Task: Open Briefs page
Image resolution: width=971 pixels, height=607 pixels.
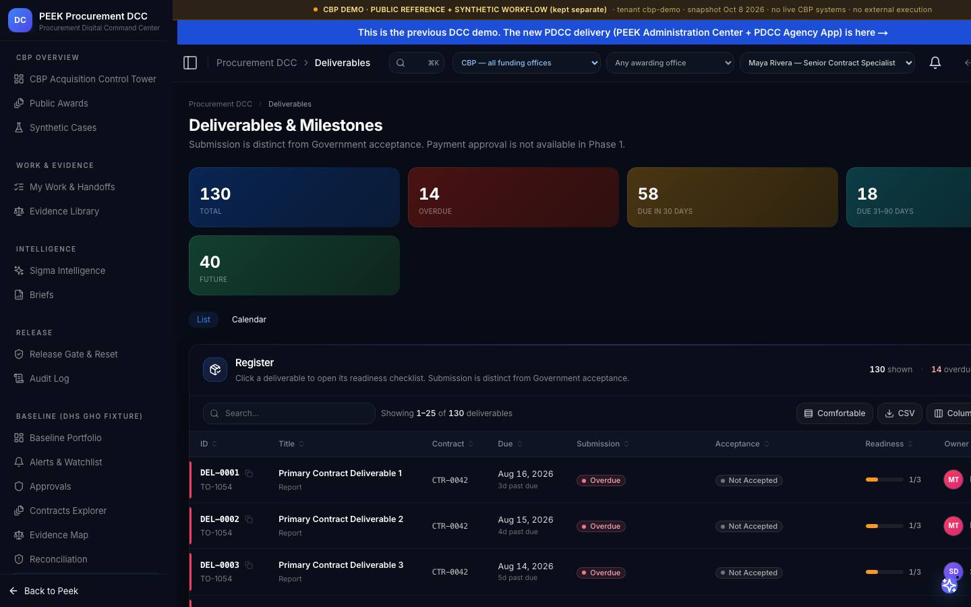Action: (85, 295)
